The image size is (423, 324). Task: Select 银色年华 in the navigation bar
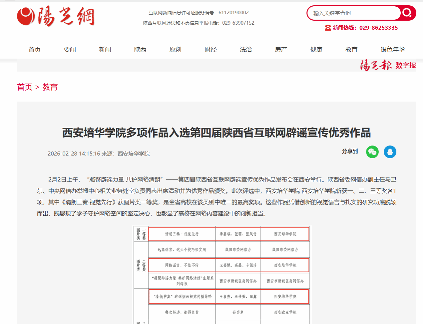392,50
